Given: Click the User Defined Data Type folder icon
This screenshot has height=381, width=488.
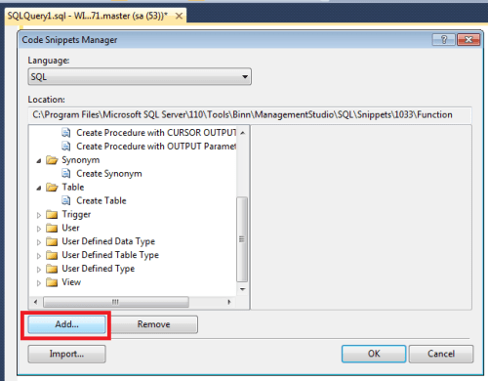Looking at the screenshot, I should (52, 241).
